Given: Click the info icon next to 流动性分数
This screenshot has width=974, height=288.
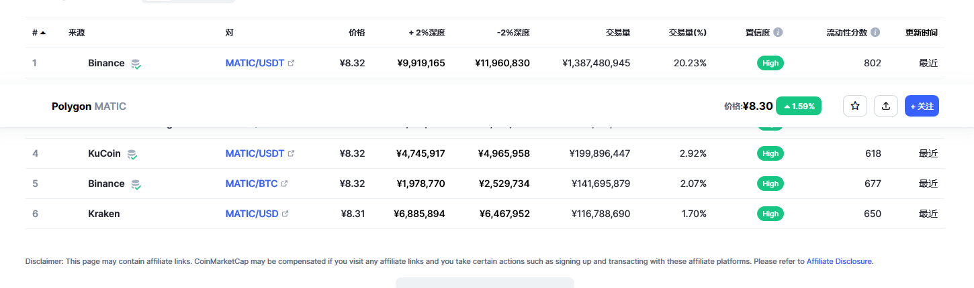Looking at the screenshot, I should click(x=875, y=32).
